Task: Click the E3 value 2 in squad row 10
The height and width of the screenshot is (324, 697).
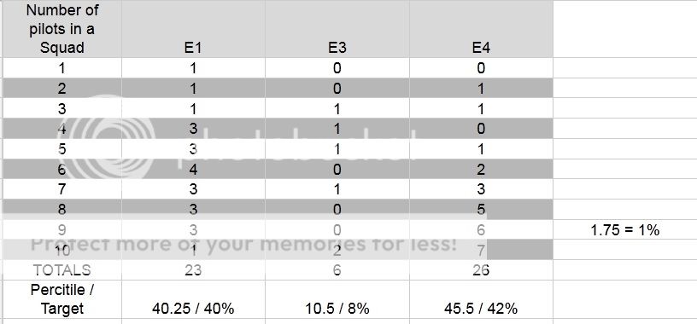Action: tap(337, 250)
